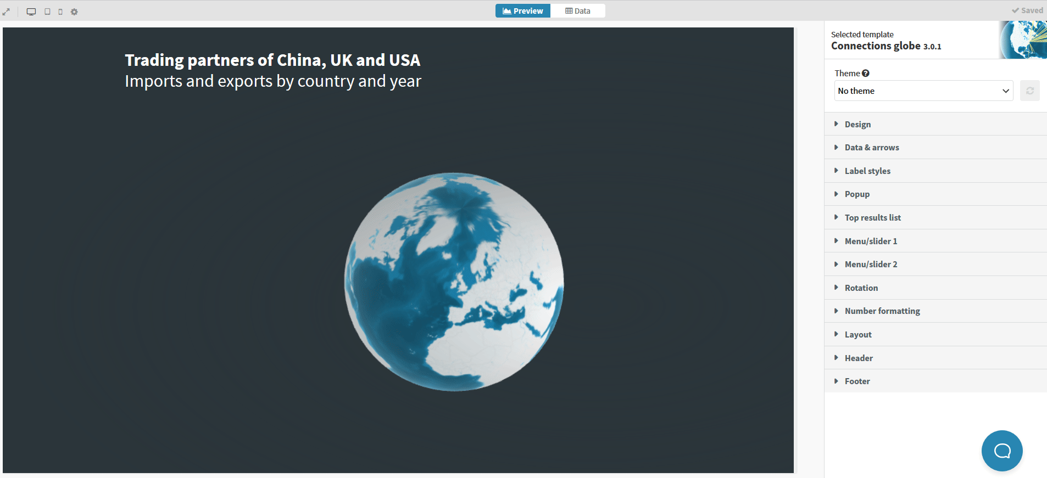
Task: Click the theme refresh icon button
Action: point(1029,91)
